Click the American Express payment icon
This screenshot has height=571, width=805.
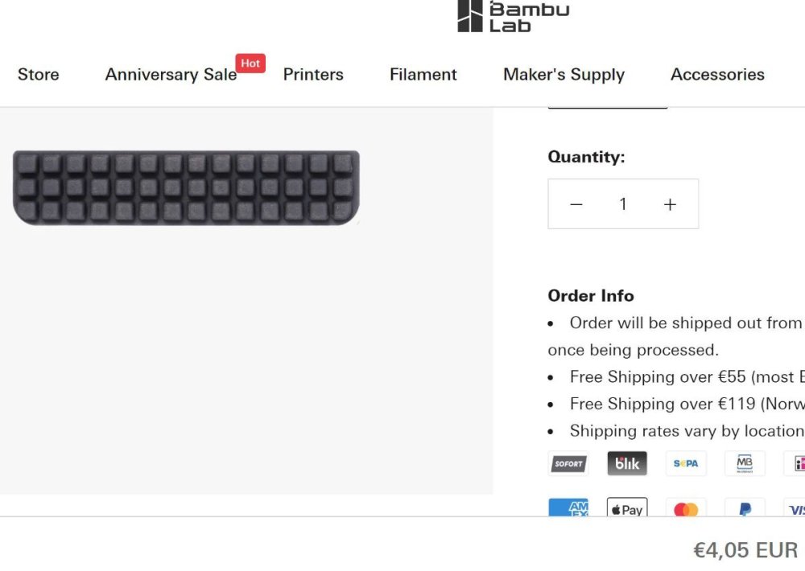click(x=568, y=507)
